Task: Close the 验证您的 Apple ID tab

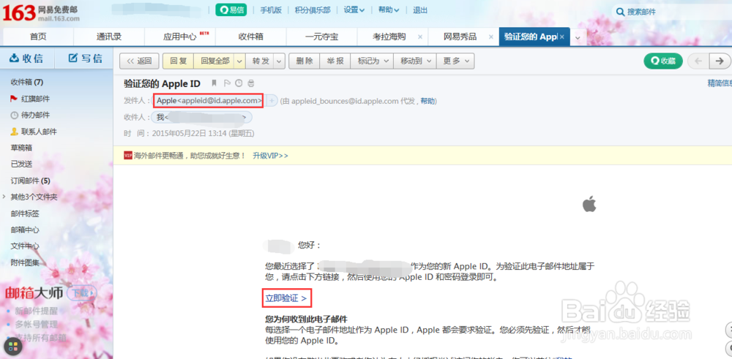Action: point(562,37)
